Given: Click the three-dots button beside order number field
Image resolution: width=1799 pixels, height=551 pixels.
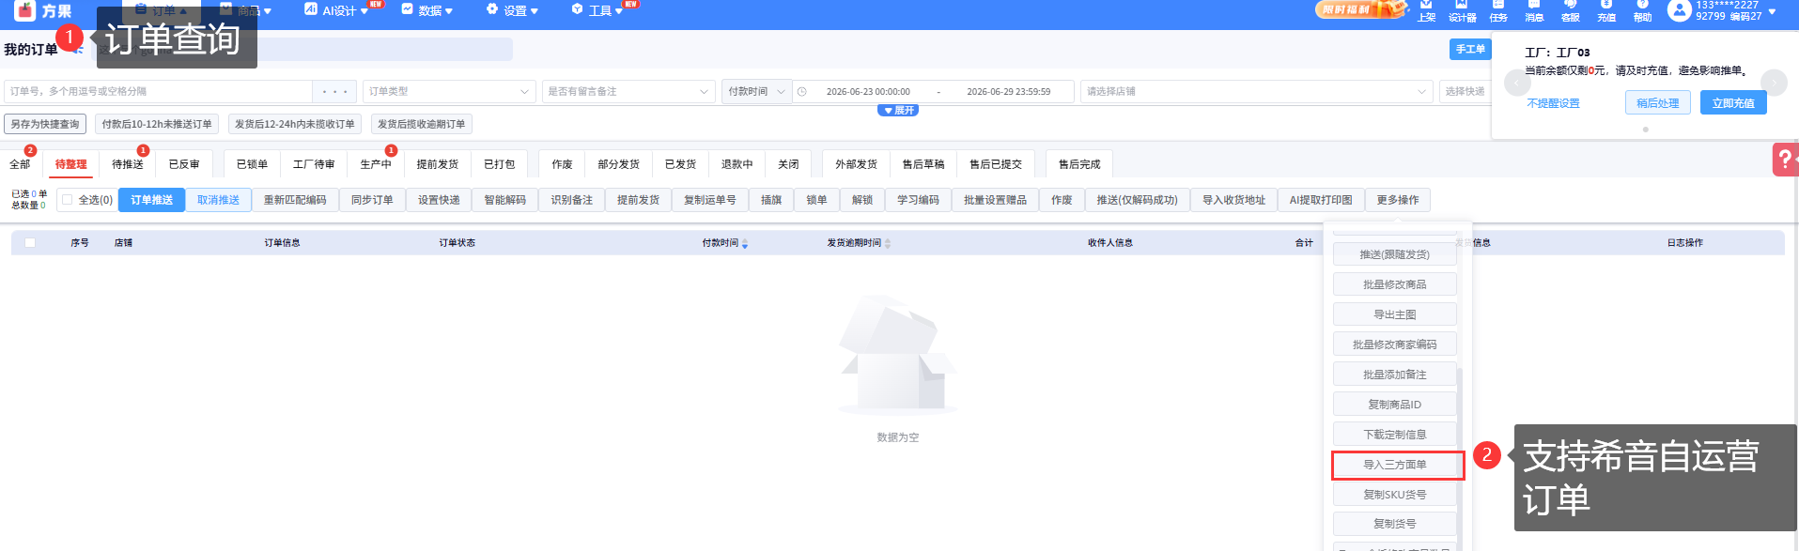Looking at the screenshot, I should tap(334, 91).
